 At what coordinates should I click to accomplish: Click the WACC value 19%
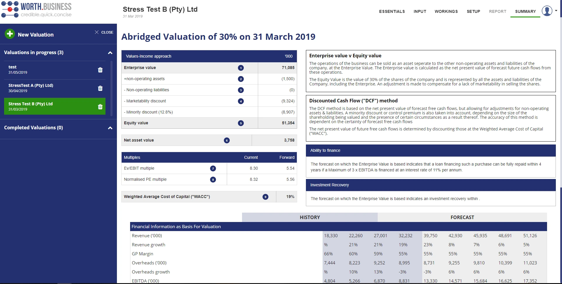(x=290, y=197)
